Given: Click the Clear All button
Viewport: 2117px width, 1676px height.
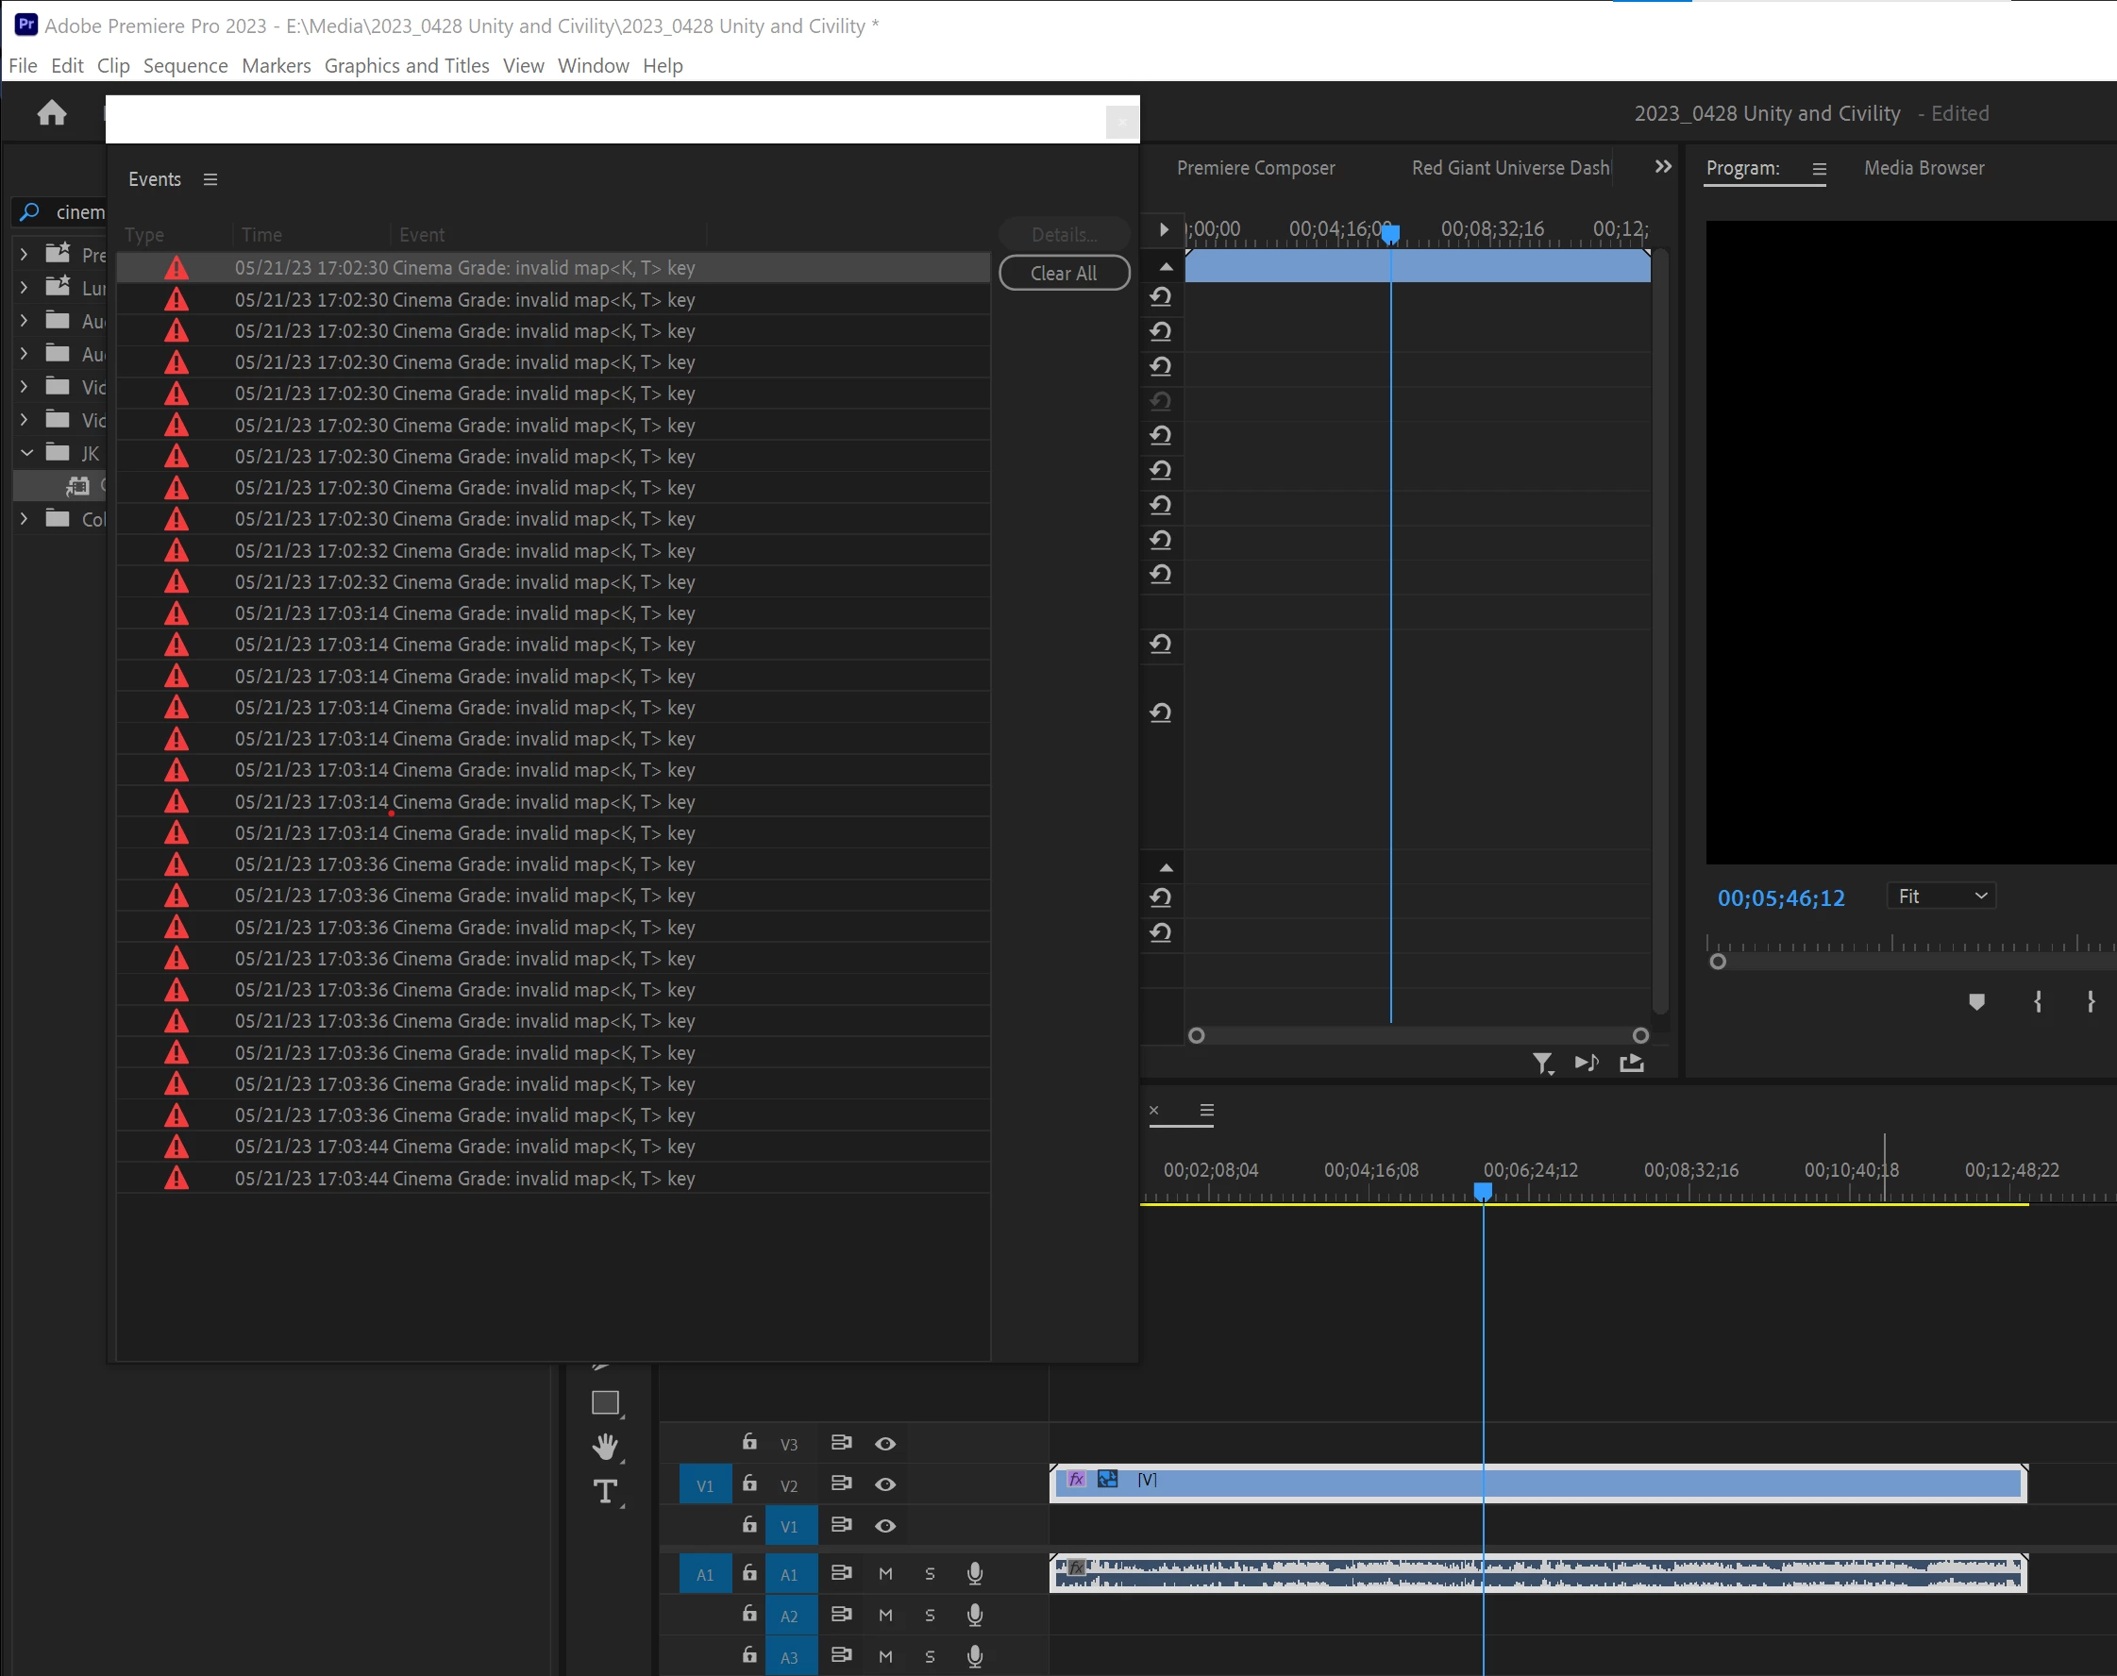Looking at the screenshot, I should click(x=1063, y=274).
